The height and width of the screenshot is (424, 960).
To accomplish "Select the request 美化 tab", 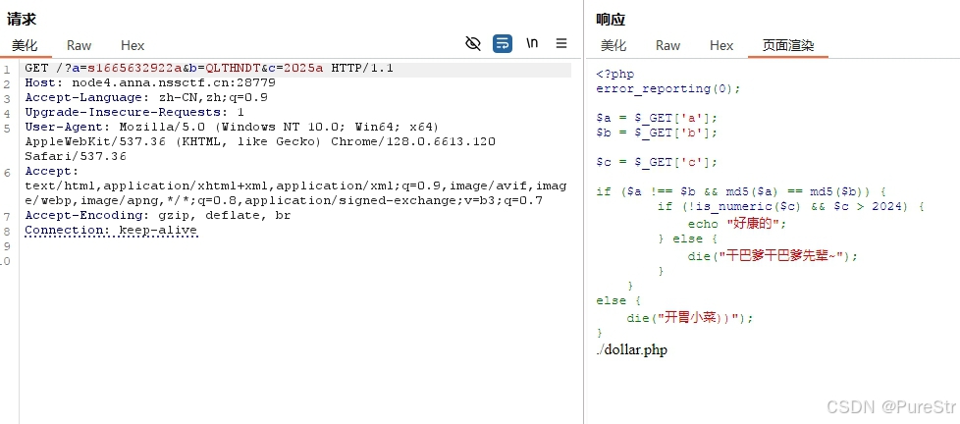I will coord(25,45).
